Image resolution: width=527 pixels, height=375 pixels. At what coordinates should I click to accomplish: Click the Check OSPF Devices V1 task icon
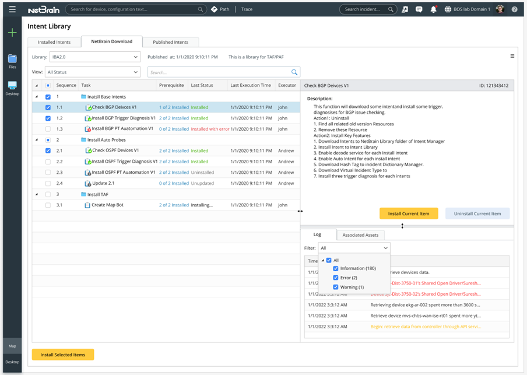(89, 150)
